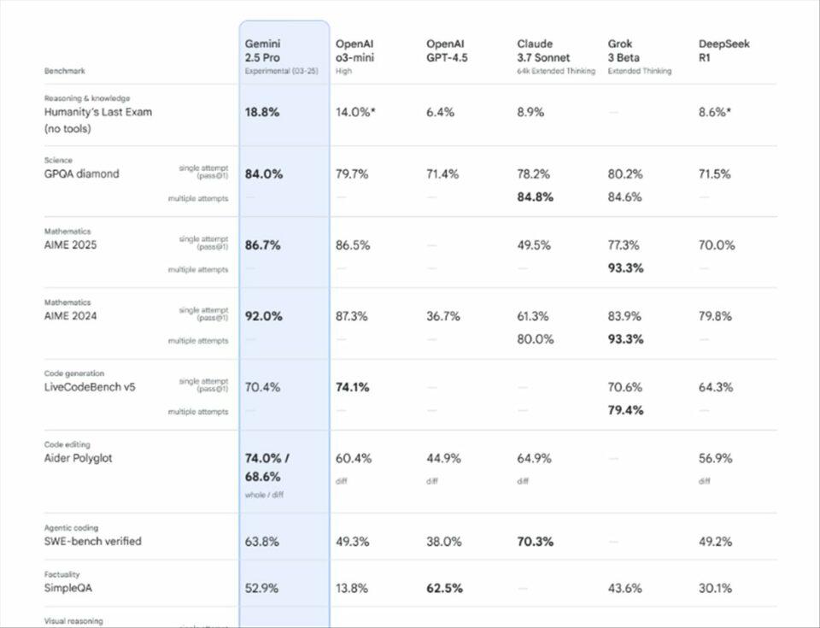Viewport: 820px width, 628px height.
Task: Open the LiveCodeBench v5 row label
Action: [x=90, y=387]
